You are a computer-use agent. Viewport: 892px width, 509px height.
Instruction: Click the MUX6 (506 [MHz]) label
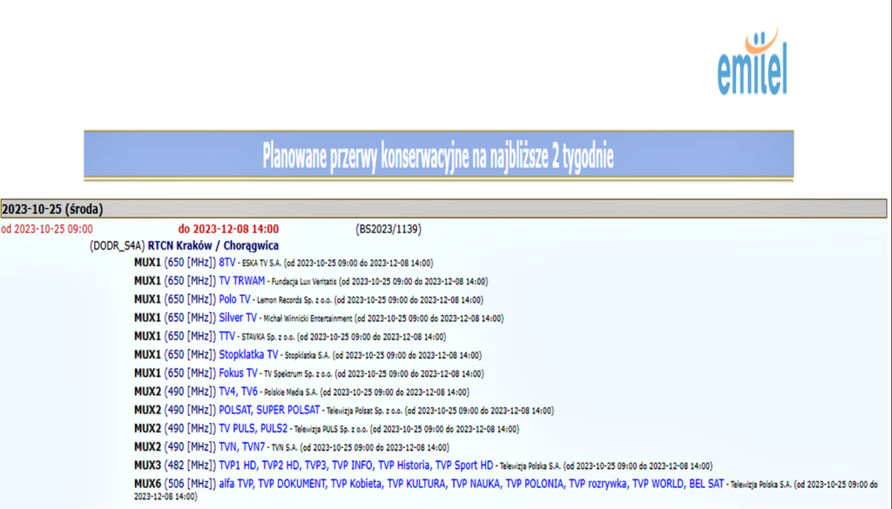[175, 484]
